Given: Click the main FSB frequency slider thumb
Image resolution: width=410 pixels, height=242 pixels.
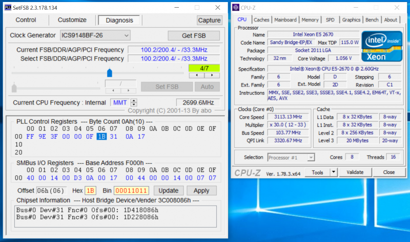Looking at the screenshot, I should 110,73.
